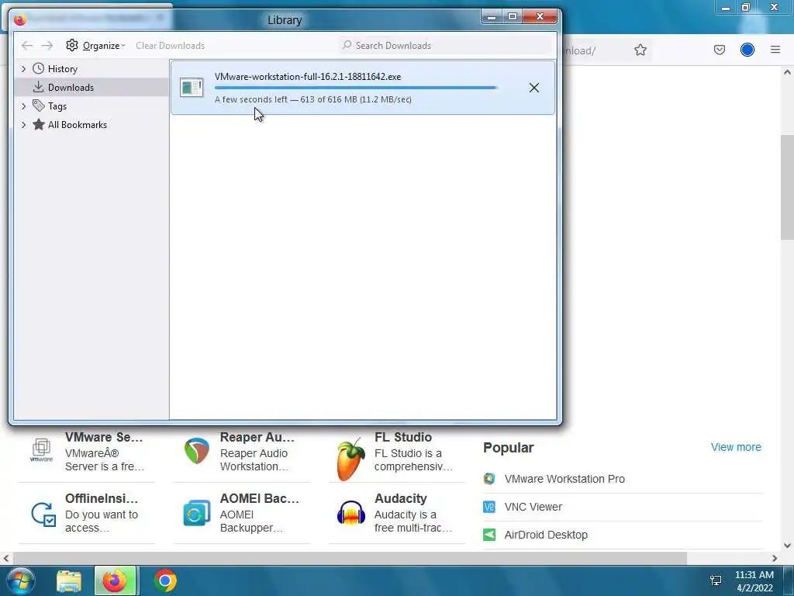Open Save to Pocket icon in Firefox

tap(719, 50)
